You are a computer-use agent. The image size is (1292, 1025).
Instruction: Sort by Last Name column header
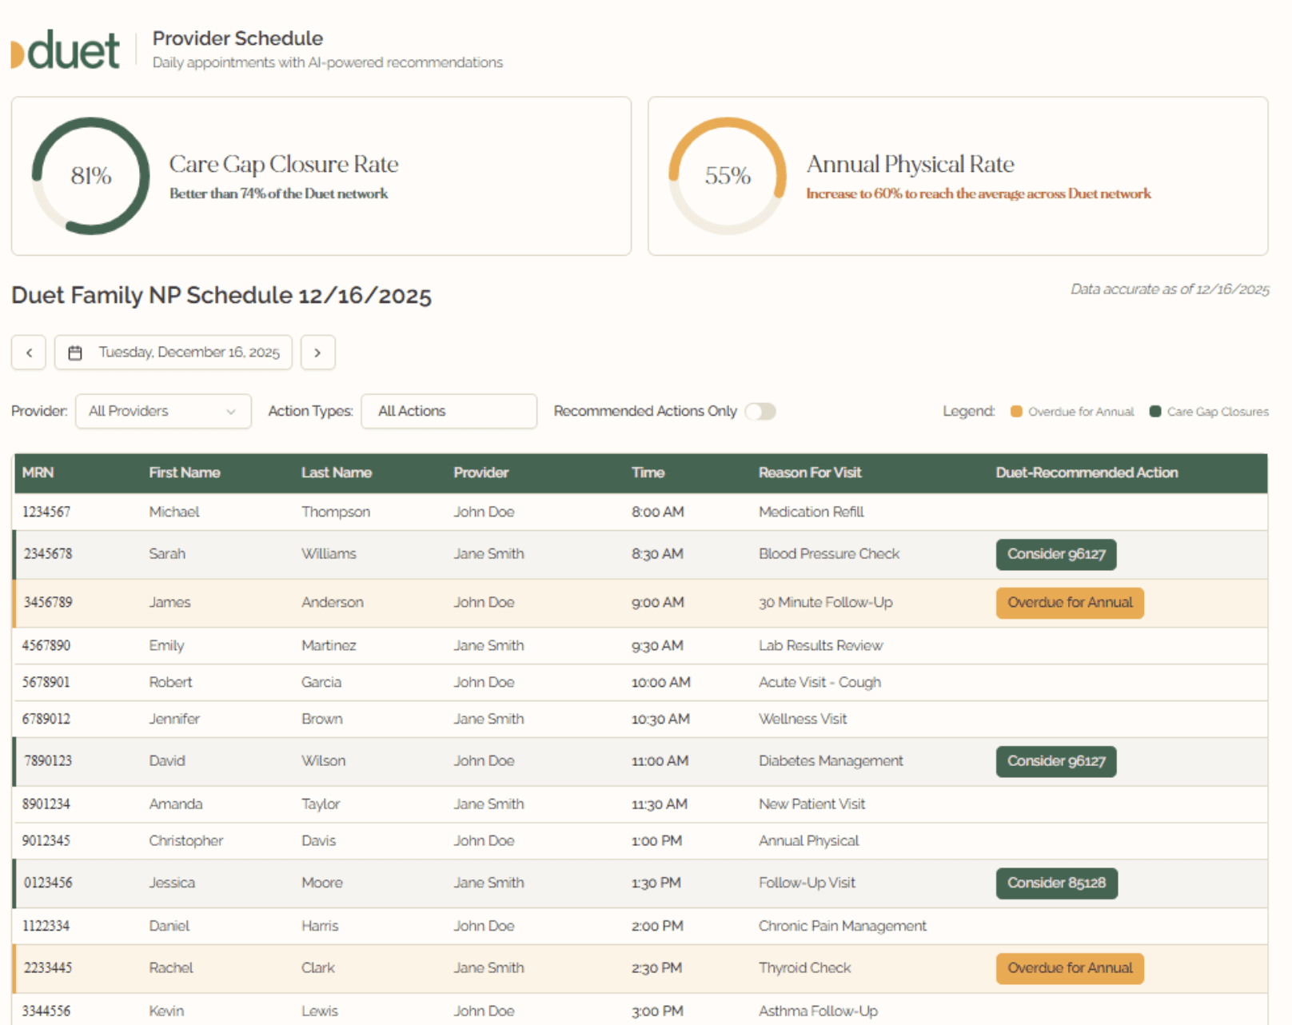[x=336, y=473]
